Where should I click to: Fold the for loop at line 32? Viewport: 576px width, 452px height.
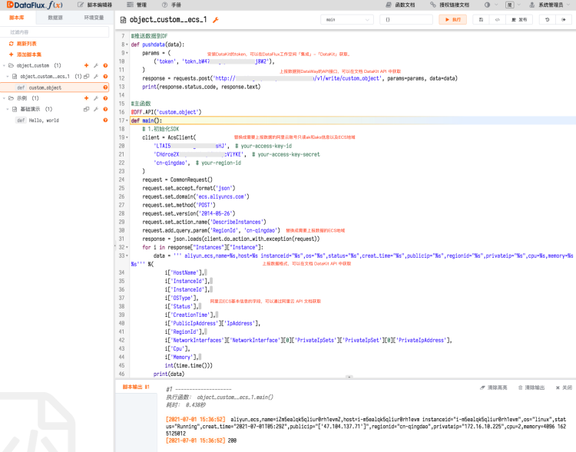pyautogui.click(x=127, y=247)
